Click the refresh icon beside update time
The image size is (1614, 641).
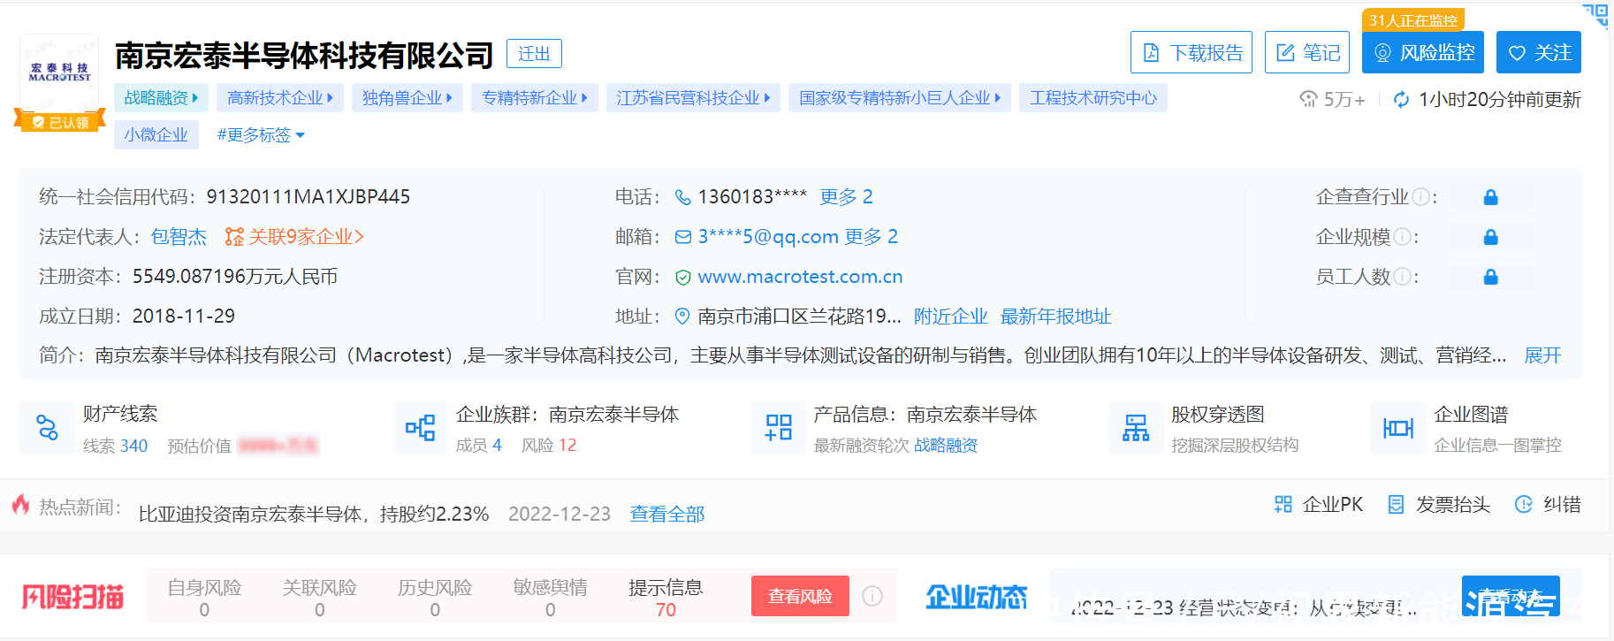pyautogui.click(x=1401, y=99)
